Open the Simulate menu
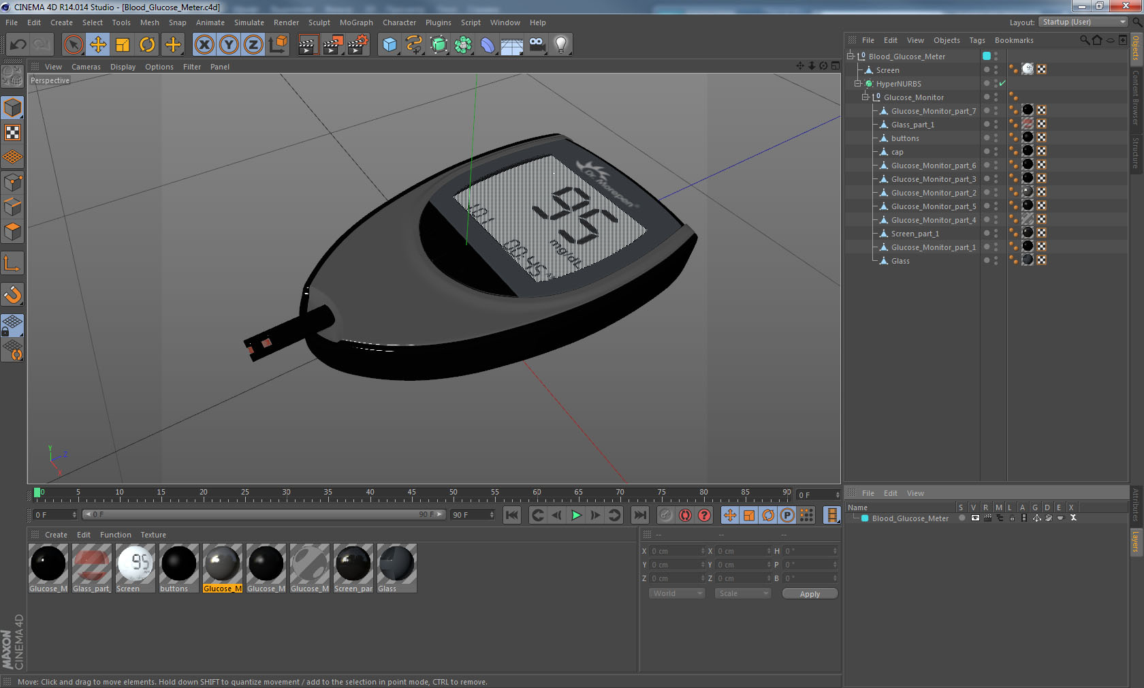1144x688 pixels. pos(249,22)
